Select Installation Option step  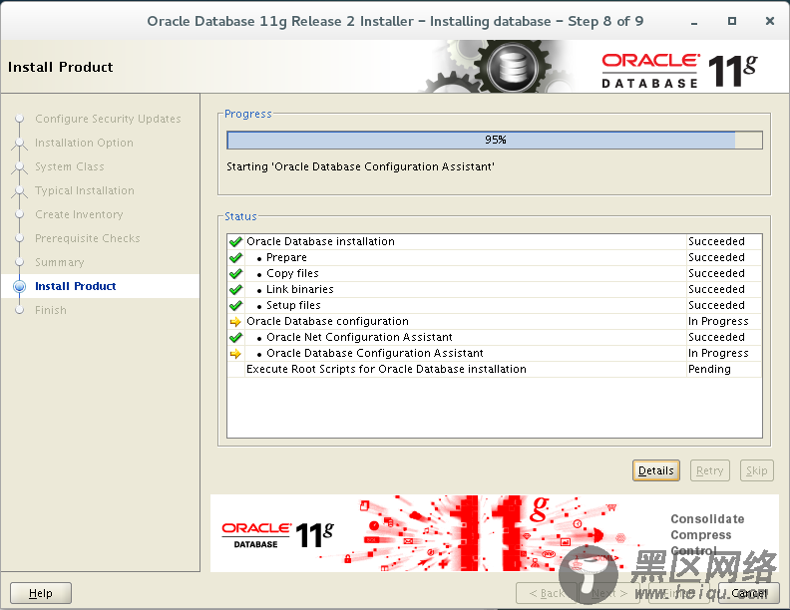[84, 143]
